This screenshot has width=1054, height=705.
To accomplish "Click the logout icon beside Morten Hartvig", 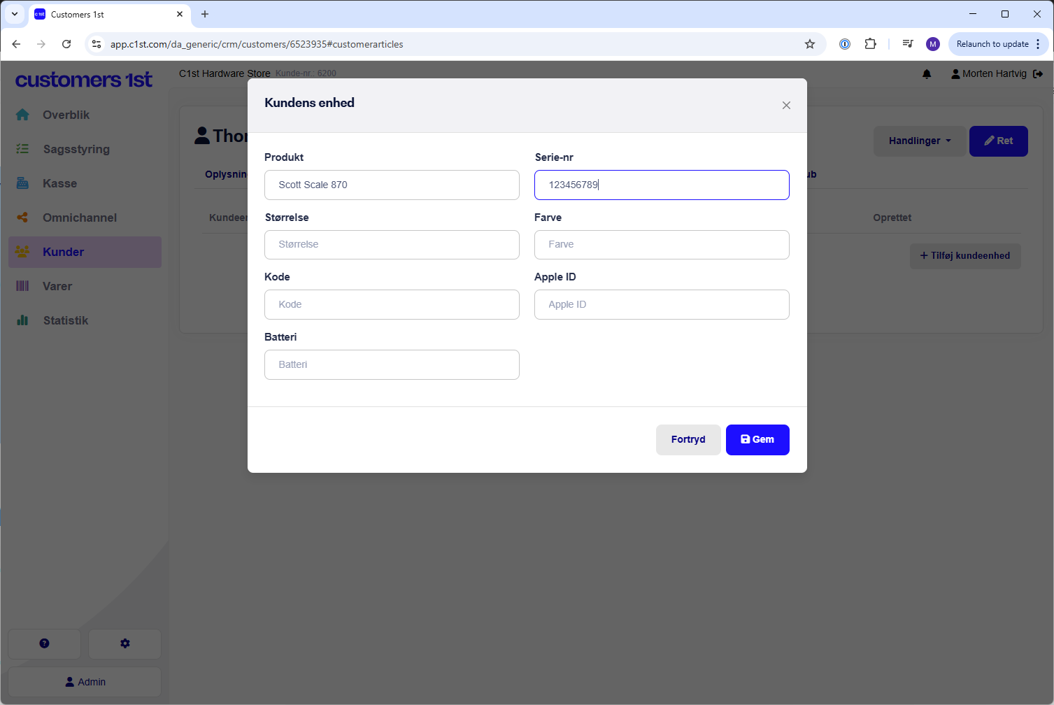I will (x=1038, y=74).
